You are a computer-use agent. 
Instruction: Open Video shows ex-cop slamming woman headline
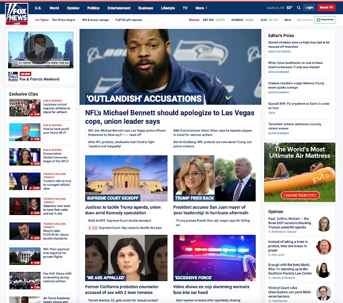tap(211, 290)
